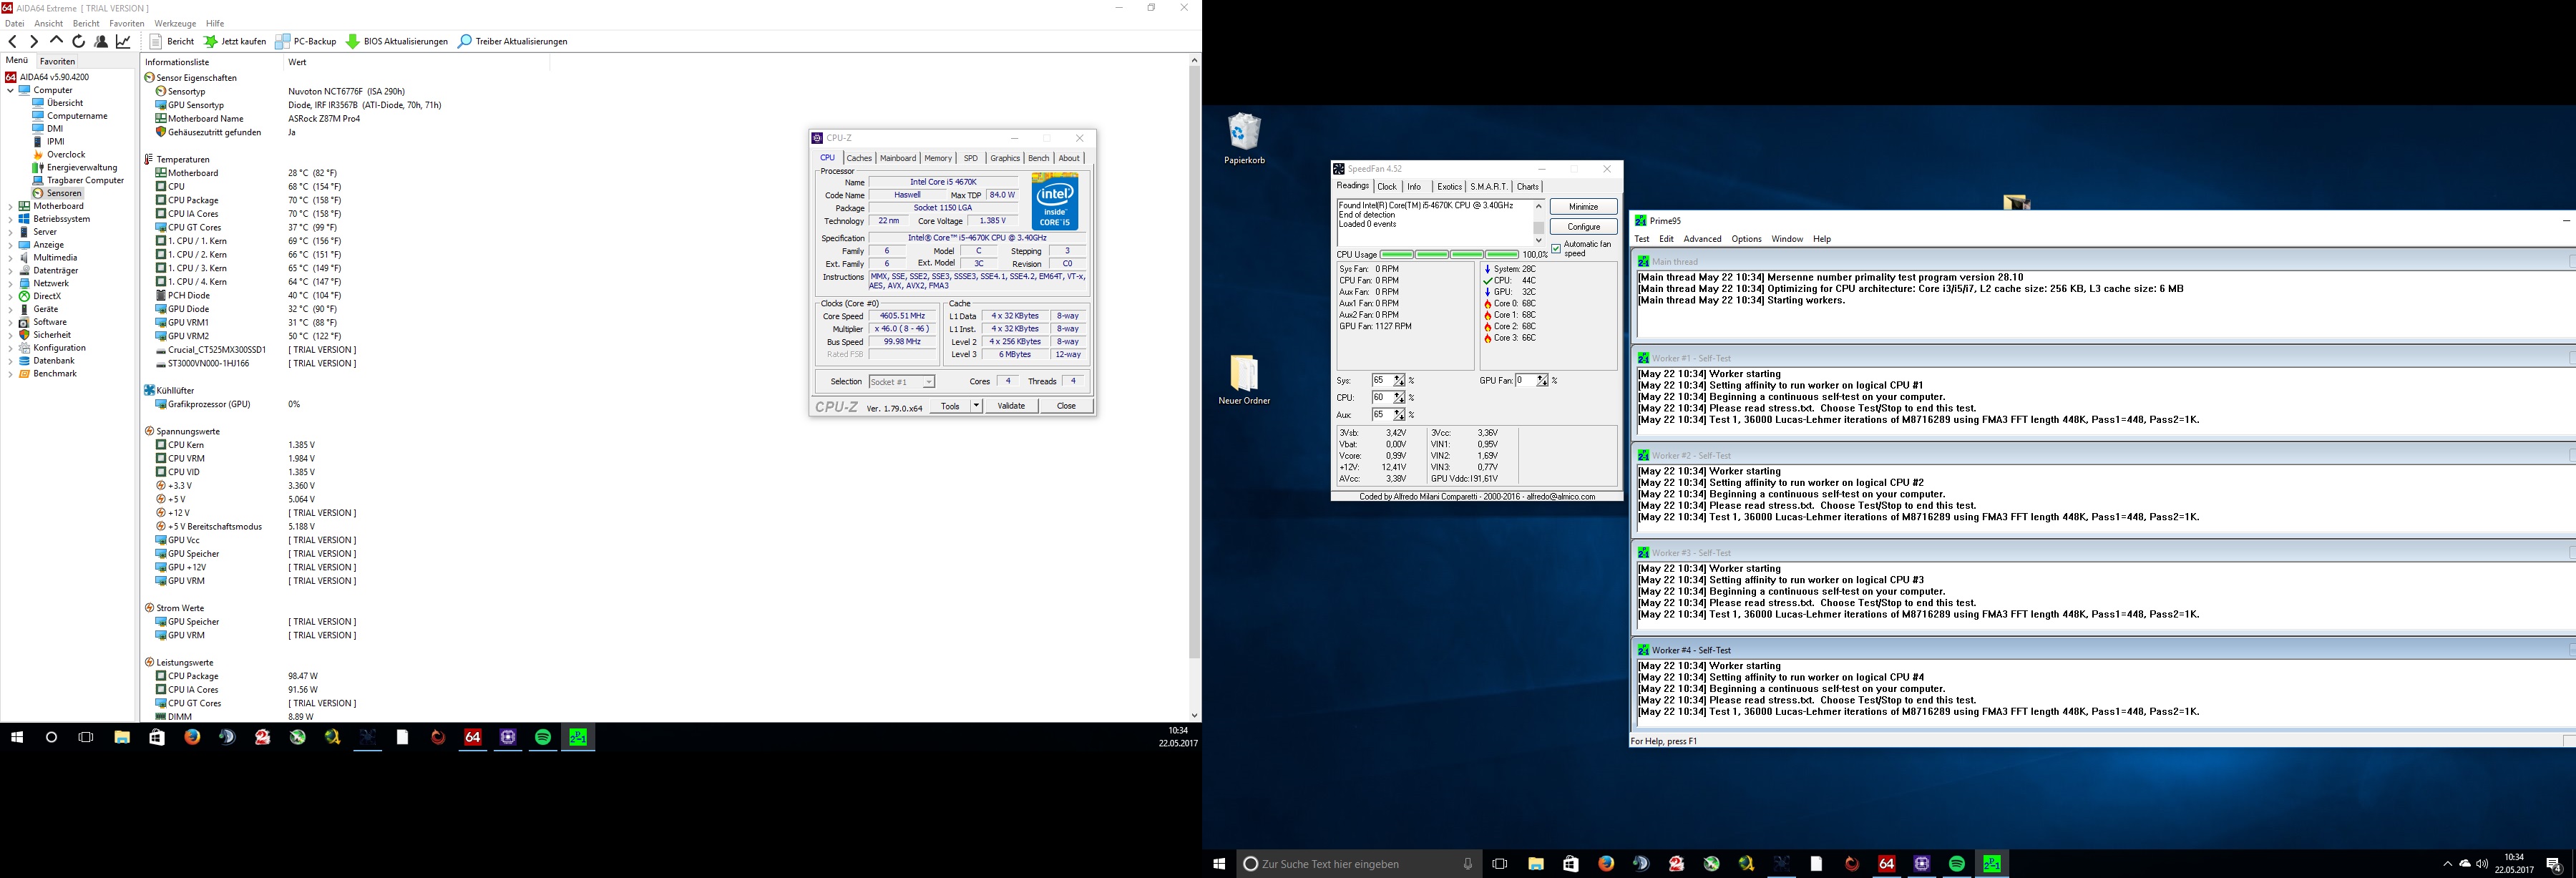The width and height of the screenshot is (2576, 878).
Task: Click the Jetzt kaufen star icon
Action: (210, 41)
